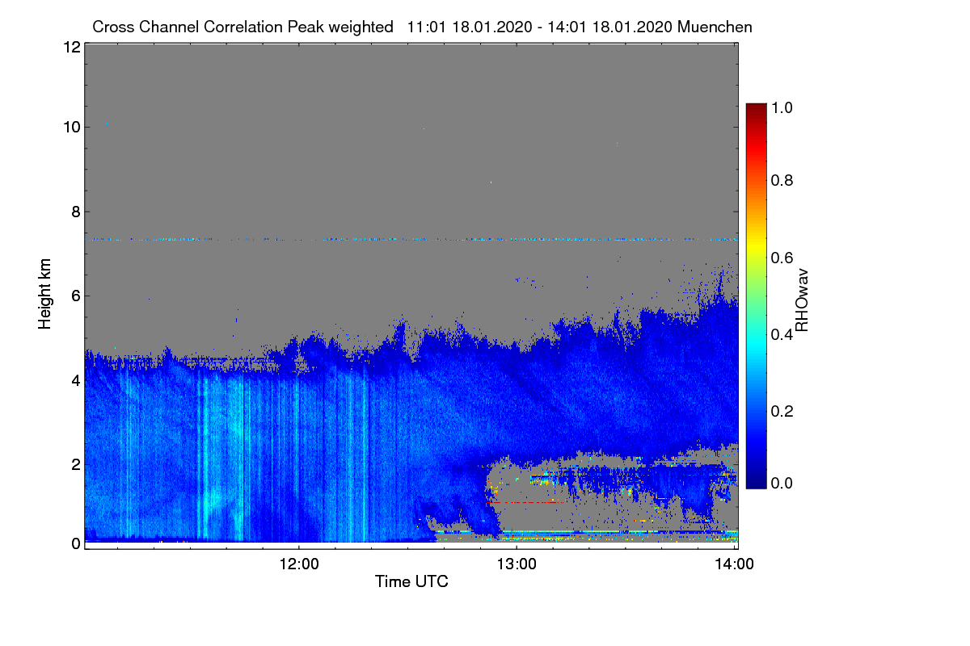Click the height axis label '10'
970x646 pixels.
(x=71, y=127)
